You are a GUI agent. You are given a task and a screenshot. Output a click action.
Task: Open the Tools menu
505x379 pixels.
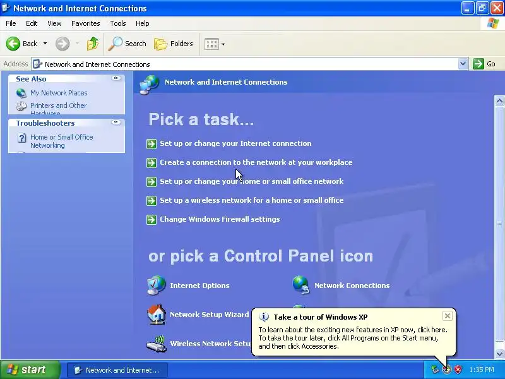click(118, 23)
